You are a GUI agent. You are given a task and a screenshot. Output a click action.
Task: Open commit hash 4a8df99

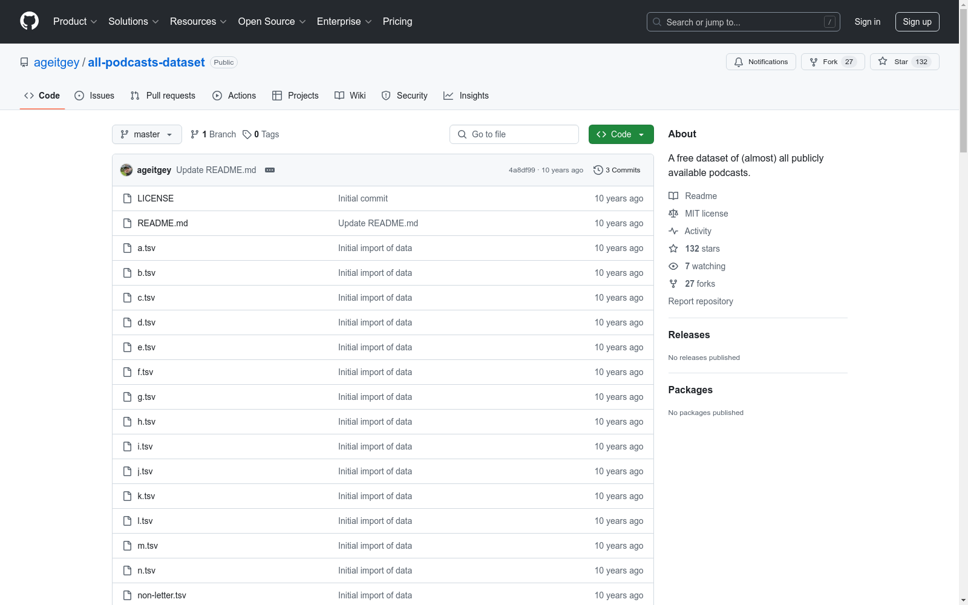coord(522,170)
